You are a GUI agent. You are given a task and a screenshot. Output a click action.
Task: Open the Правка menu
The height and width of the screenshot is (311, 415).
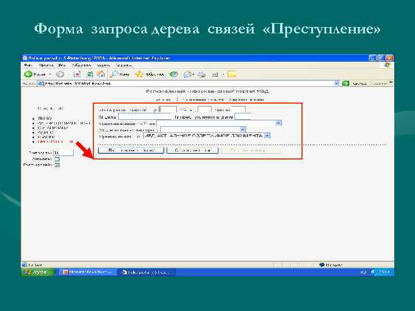tap(46, 65)
